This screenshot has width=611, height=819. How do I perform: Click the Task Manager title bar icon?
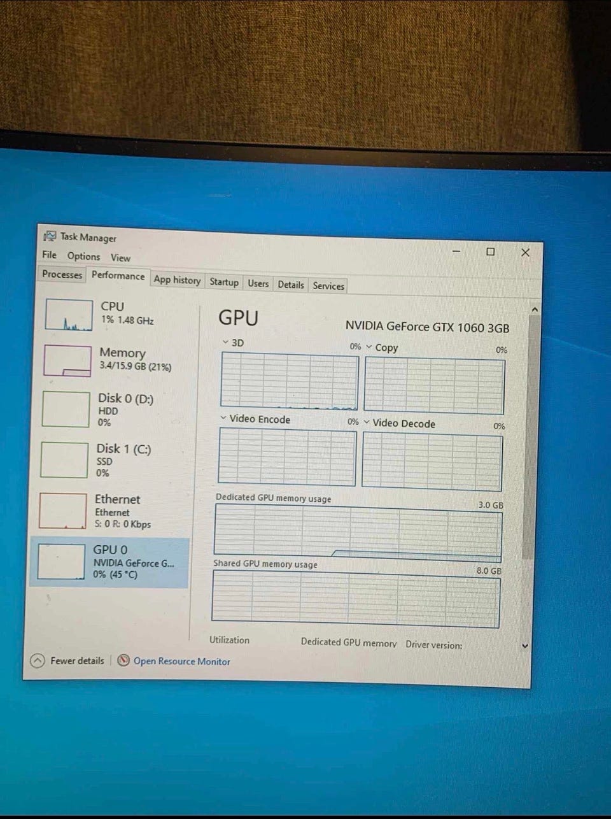(x=50, y=236)
